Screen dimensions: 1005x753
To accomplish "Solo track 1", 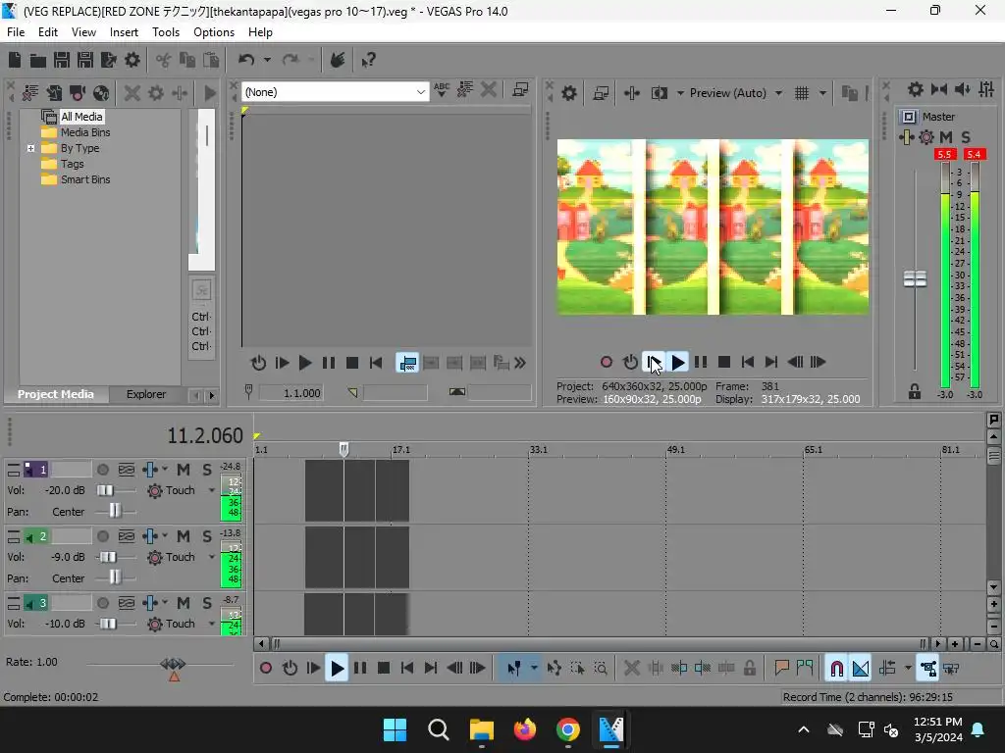I will tap(207, 470).
